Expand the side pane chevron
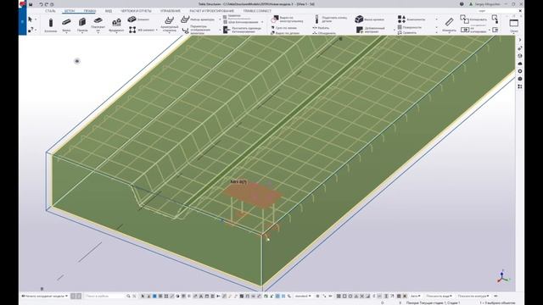Viewport: 543px width, 305px height. click(x=520, y=40)
